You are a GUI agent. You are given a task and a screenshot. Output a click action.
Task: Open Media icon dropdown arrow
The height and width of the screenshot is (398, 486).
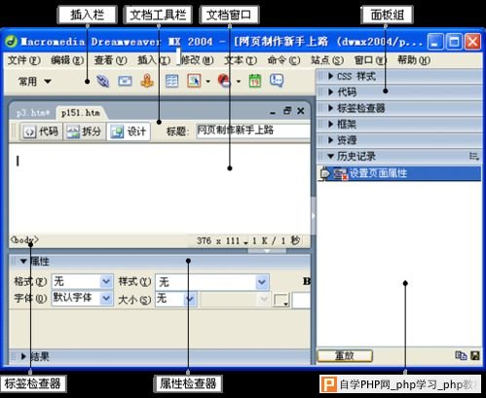tap(239, 82)
